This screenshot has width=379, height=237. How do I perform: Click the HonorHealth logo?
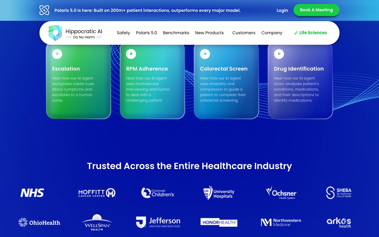pyautogui.click(x=219, y=222)
